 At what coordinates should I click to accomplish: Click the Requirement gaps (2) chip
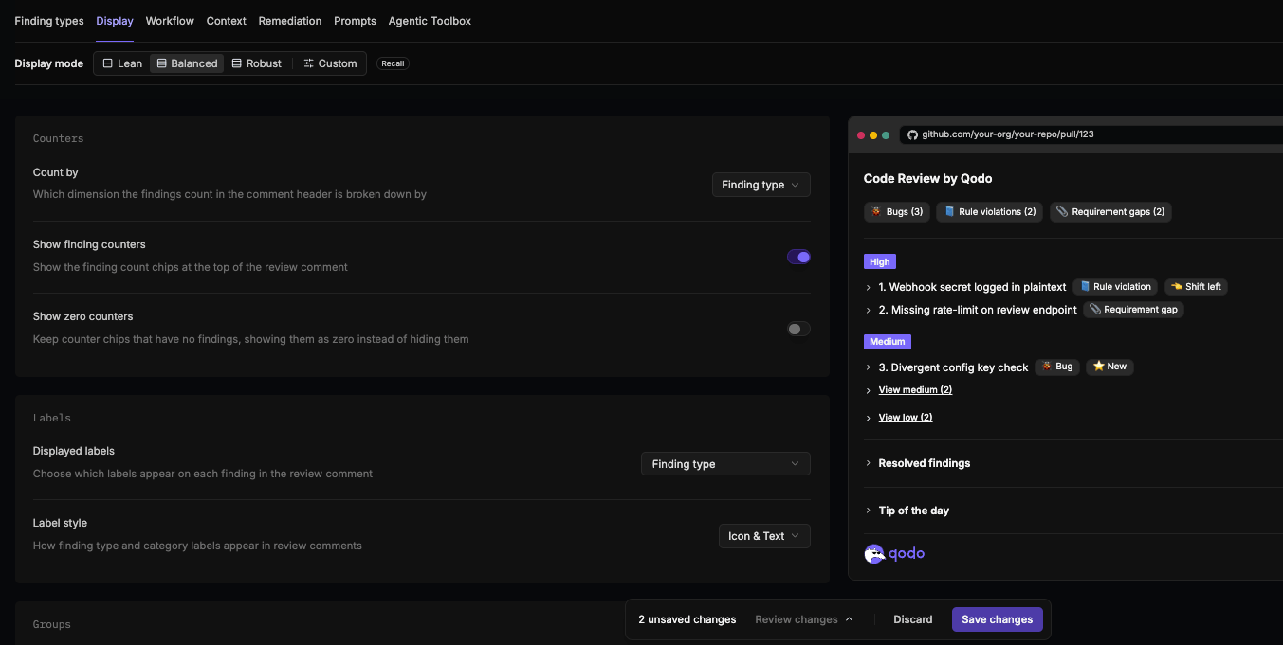[x=1110, y=212]
